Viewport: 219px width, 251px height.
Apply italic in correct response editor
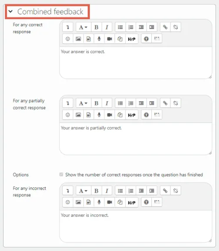click(107, 27)
